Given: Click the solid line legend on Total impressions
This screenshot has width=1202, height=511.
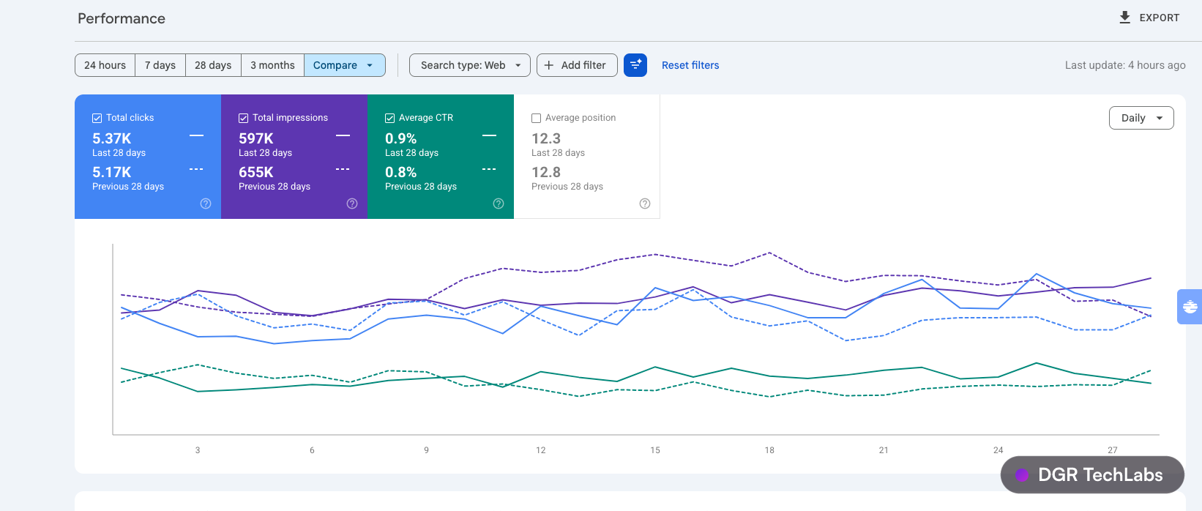Looking at the screenshot, I should point(343,135).
